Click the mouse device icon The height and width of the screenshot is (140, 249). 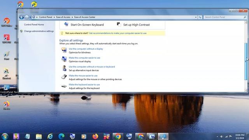pos(64,77)
